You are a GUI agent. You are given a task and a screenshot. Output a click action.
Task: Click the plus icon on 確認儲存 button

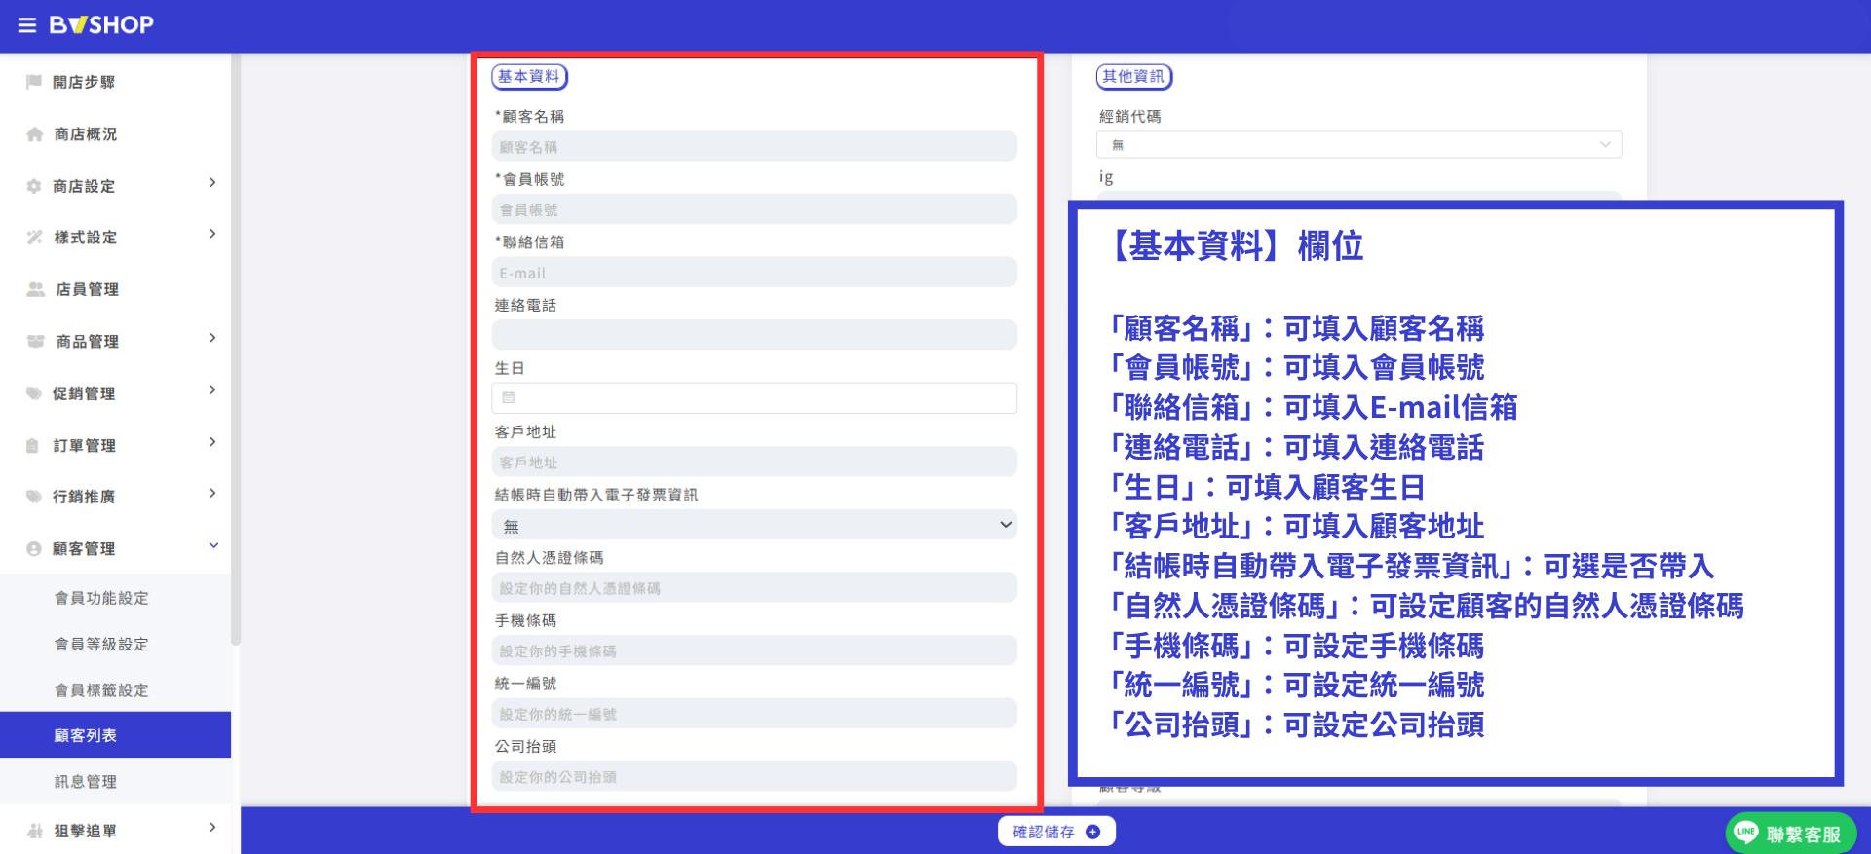point(1093,832)
